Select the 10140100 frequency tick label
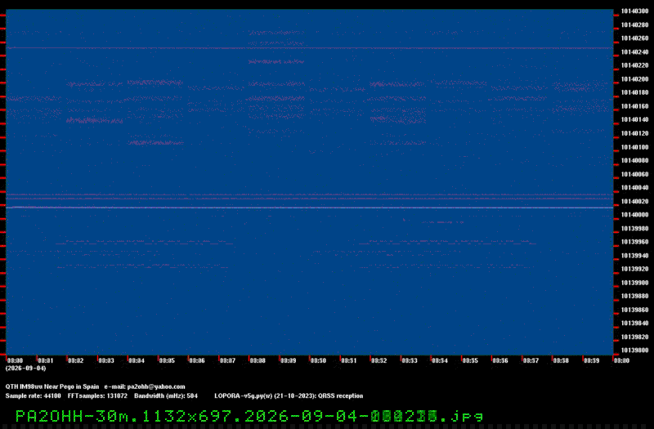Image resolution: width=654 pixels, height=429 pixels. (x=634, y=147)
